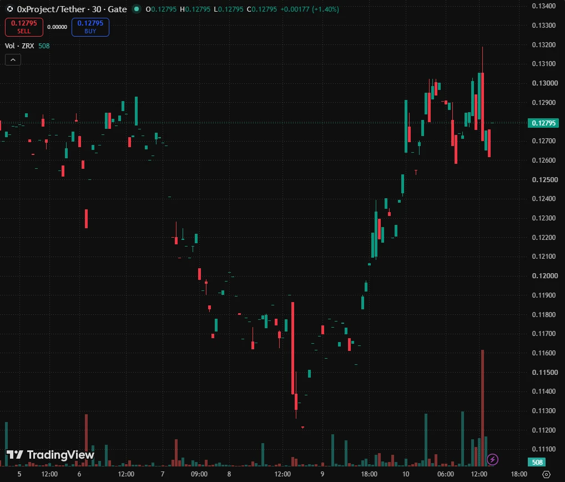
Task: Click time axis label 09:00
Action: click(x=199, y=474)
